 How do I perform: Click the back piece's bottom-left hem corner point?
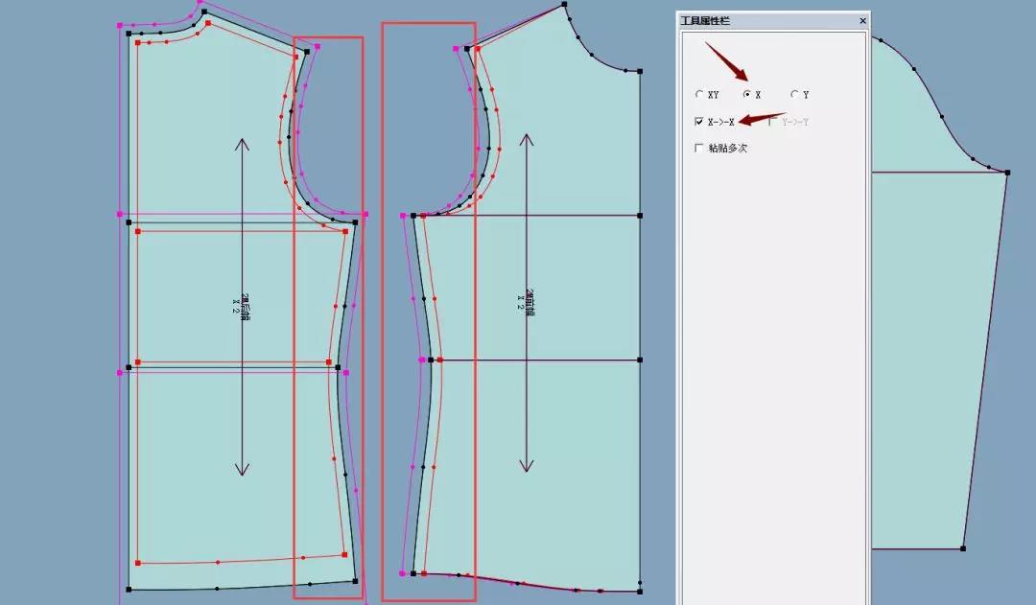(x=129, y=589)
